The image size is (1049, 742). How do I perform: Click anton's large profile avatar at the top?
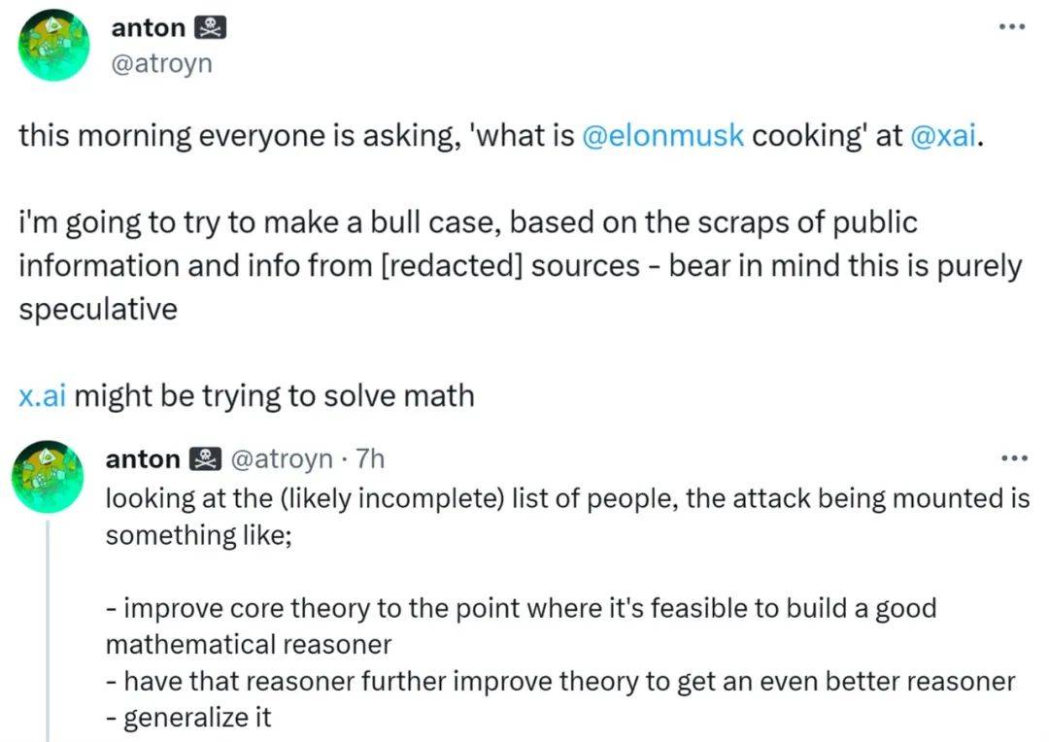[54, 46]
